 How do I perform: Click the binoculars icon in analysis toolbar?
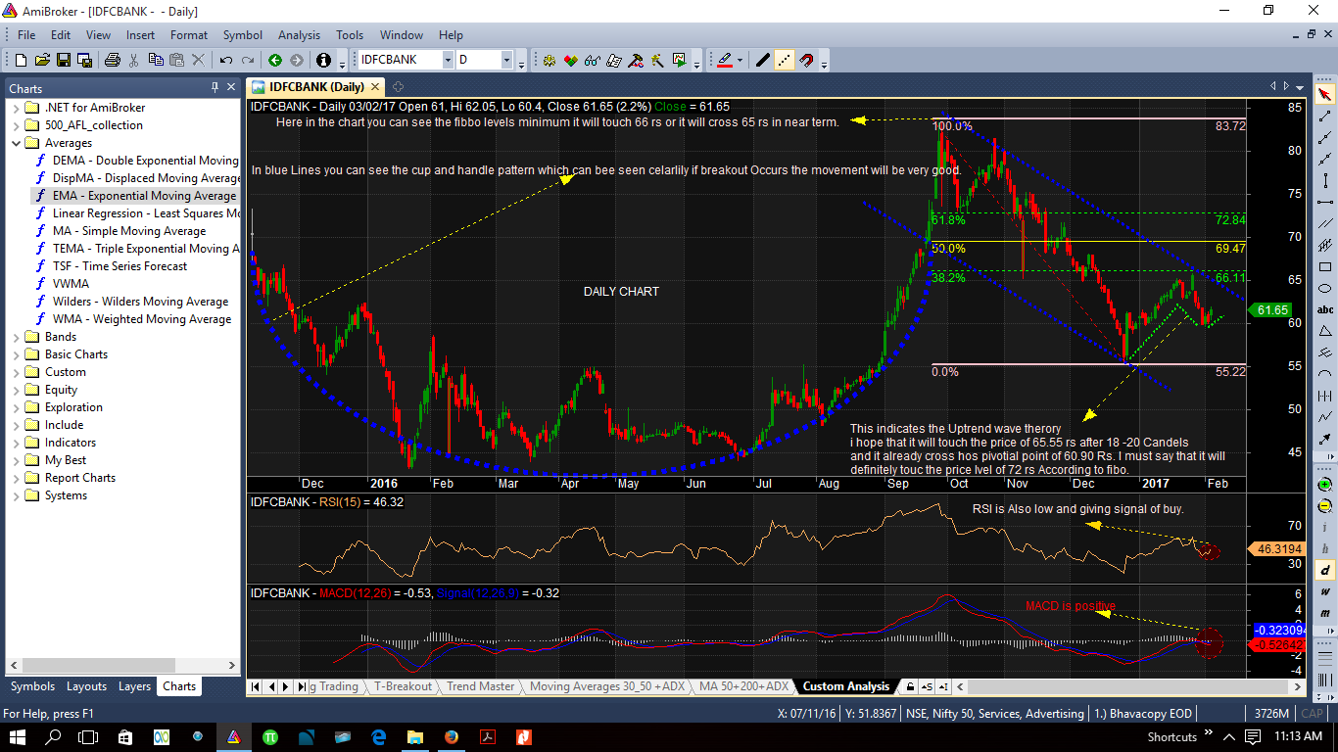coord(593,60)
